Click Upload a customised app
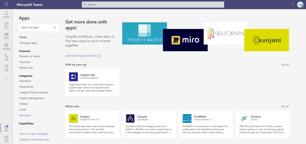The image size is (306, 144). click(34, 140)
